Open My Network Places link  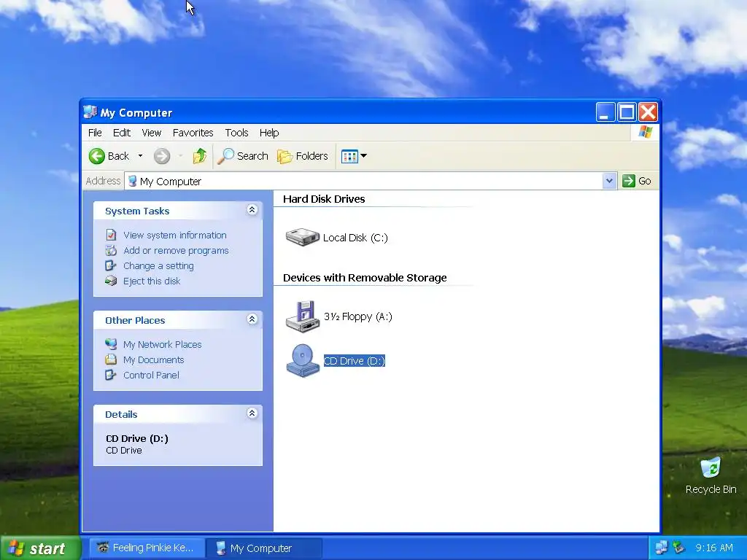[x=162, y=344]
